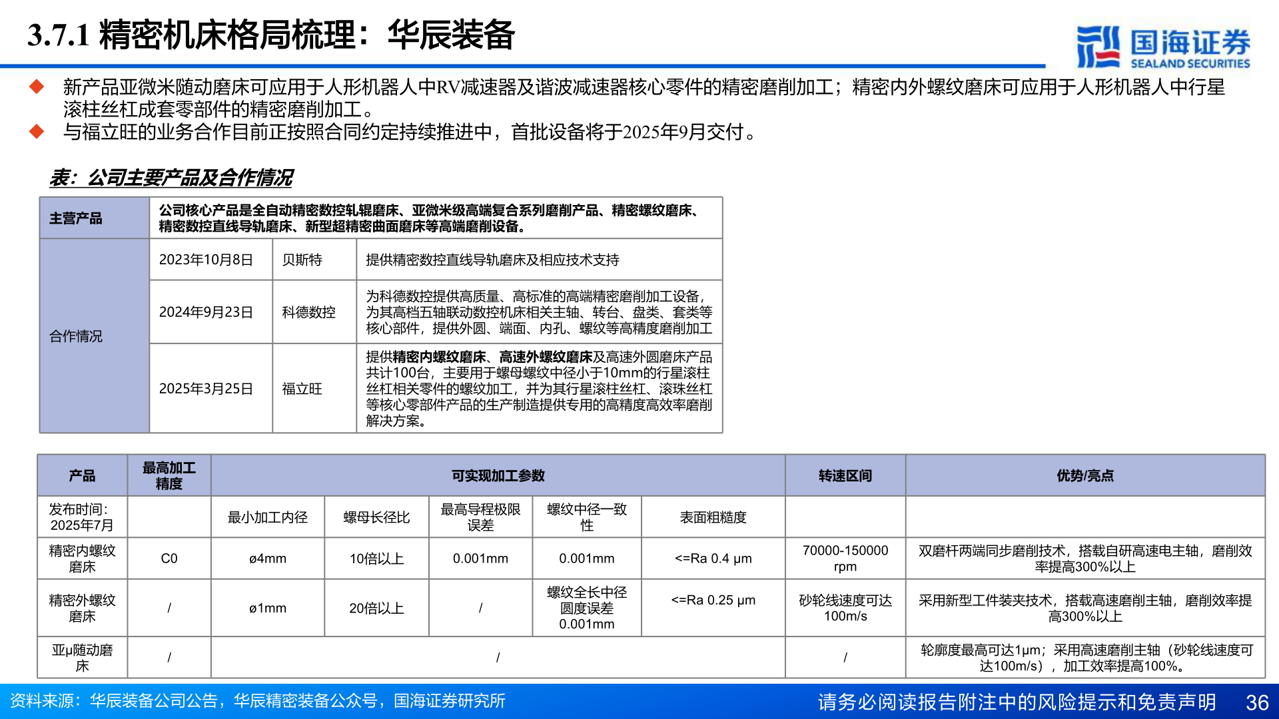Select the date 2023年10月8日
This screenshot has height=719, width=1279.
click(x=206, y=260)
